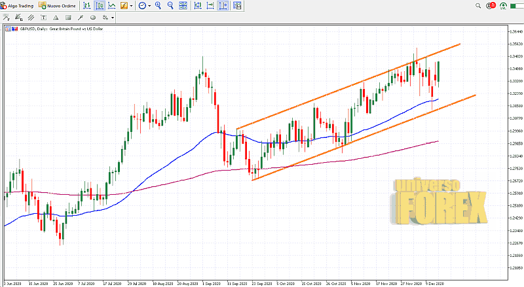Switch chart to line chart view

pos(111,6)
